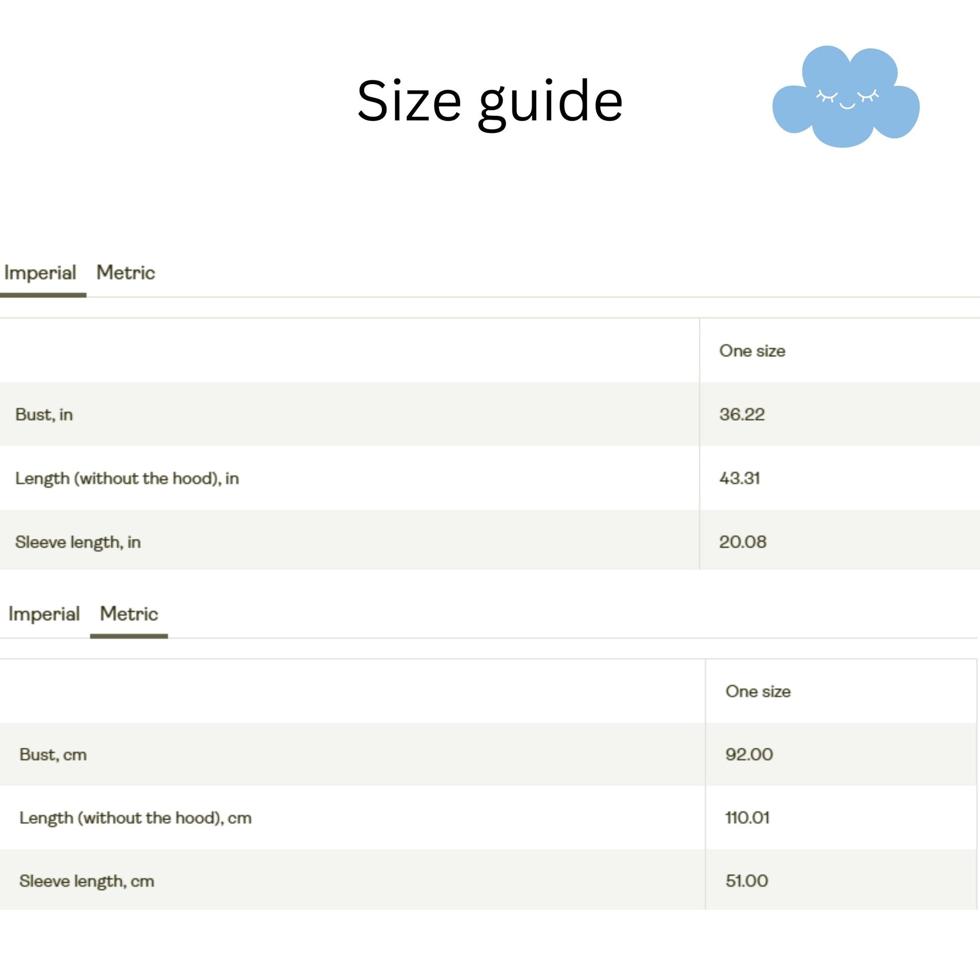Switch to the non-underlined Imperial tab

tap(44, 614)
